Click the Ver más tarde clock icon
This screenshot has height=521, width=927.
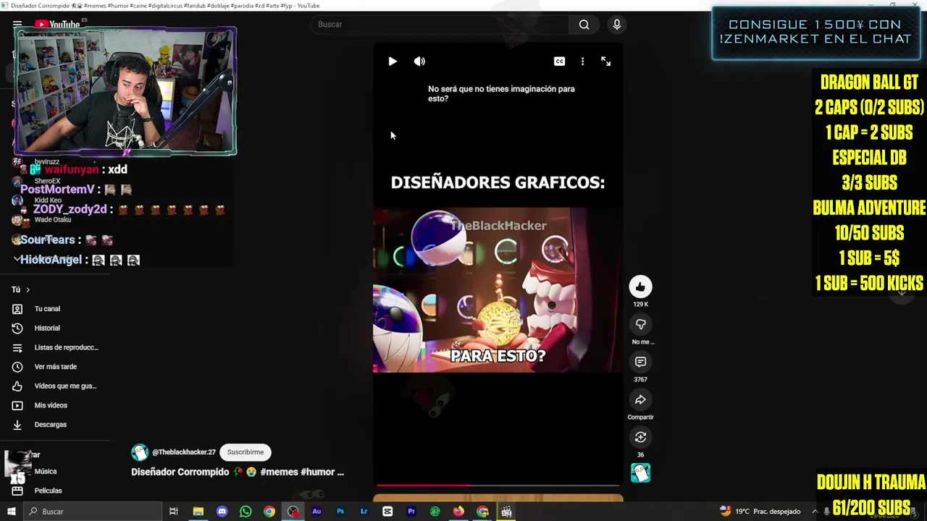(x=17, y=367)
